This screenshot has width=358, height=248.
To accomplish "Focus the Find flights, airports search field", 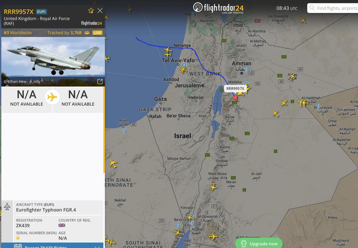I will pyautogui.click(x=333, y=8).
